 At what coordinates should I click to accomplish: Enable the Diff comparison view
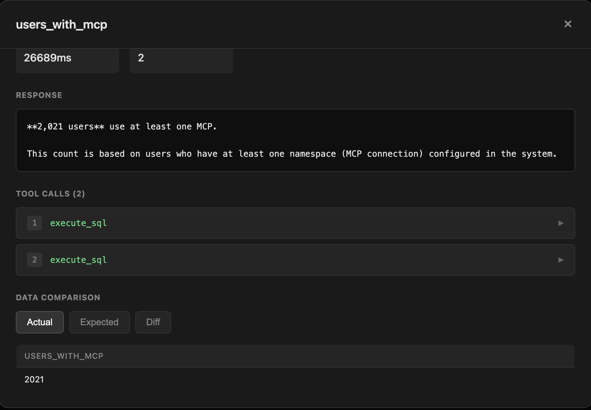(x=153, y=322)
